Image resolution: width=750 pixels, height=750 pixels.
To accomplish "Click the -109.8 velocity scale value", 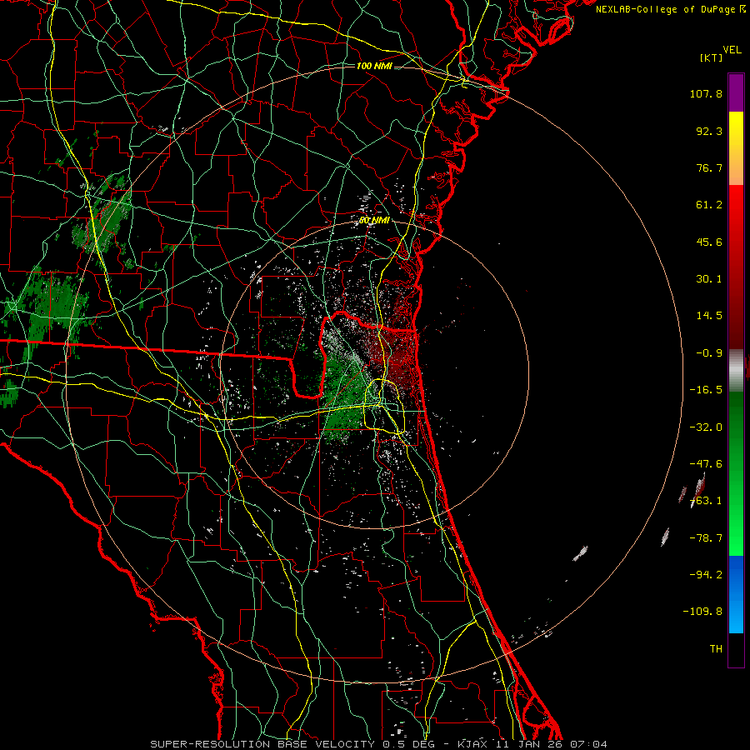I will [x=702, y=612].
